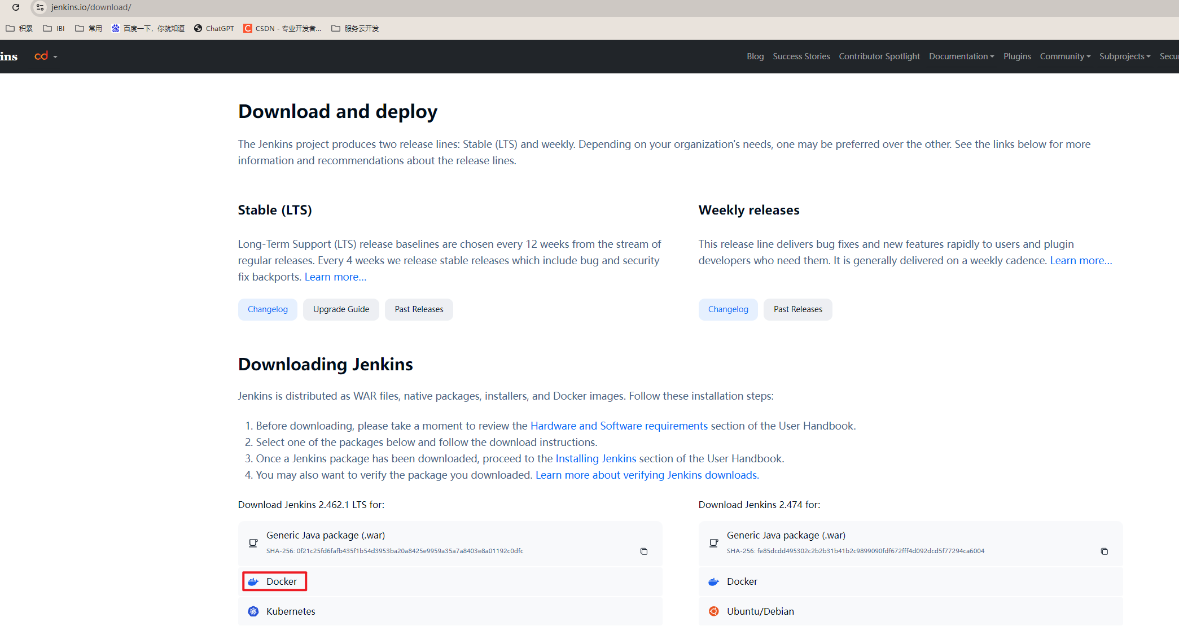The width and height of the screenshot is (1179, 626).
Task: Click text 'Download Jenkins 2.474 for:'
Action: pyautogui.click(x=759, y=505)
